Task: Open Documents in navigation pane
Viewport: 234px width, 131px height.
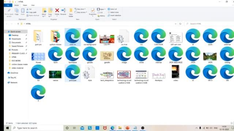Action: 16,43
